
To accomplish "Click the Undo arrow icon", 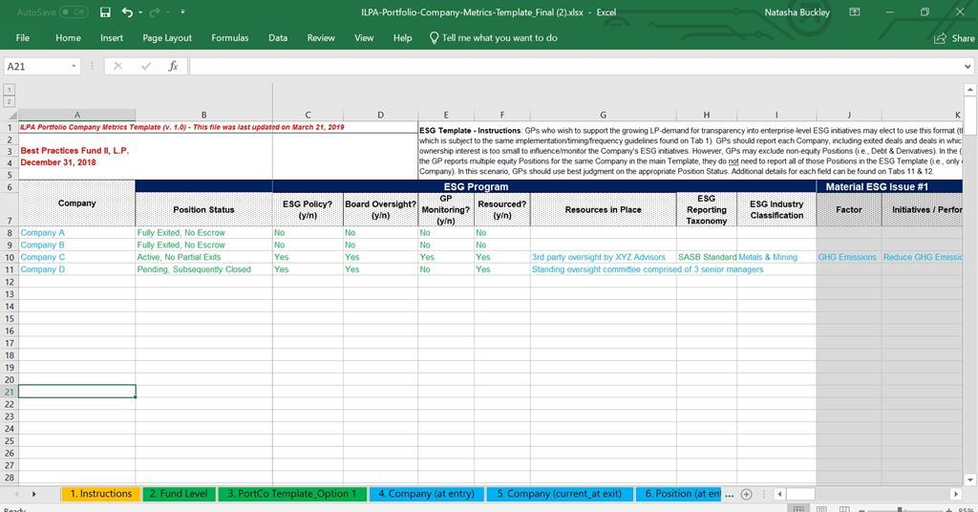I will [127, 11].
